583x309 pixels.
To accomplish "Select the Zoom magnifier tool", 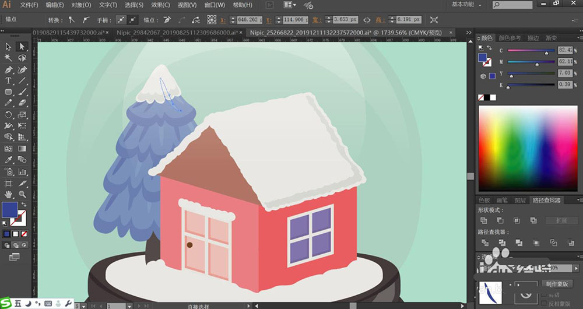I will [22, 195].
